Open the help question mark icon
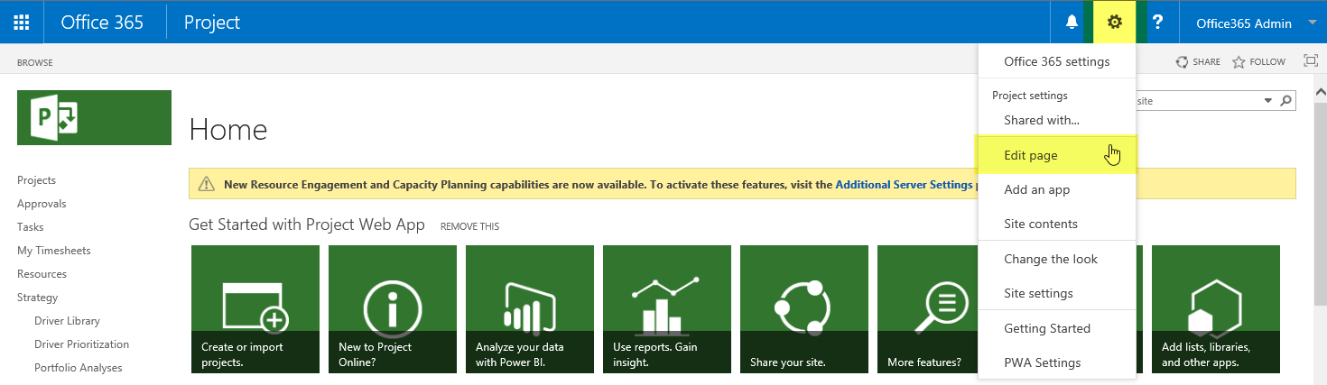Screen dimensions: 1327x385 [x=1157, y=23]
